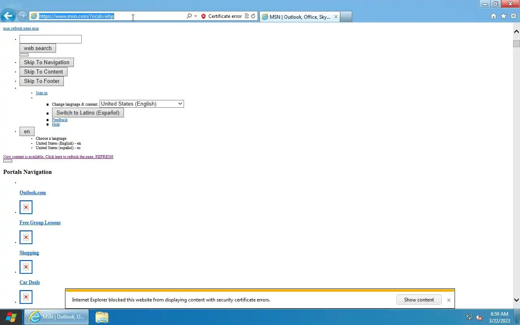This screenshot has height=325, width=520.
Task: Click Switch to Latino (Español) button
Action: 88,113
